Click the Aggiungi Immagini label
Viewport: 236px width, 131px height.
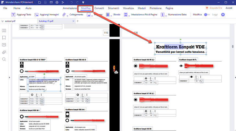point(49,15)
